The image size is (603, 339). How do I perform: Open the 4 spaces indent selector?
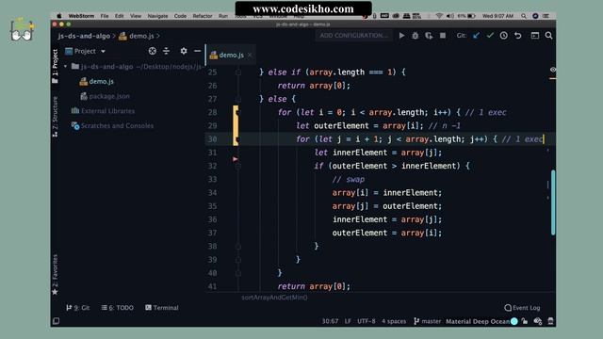[x=394, y=321]
